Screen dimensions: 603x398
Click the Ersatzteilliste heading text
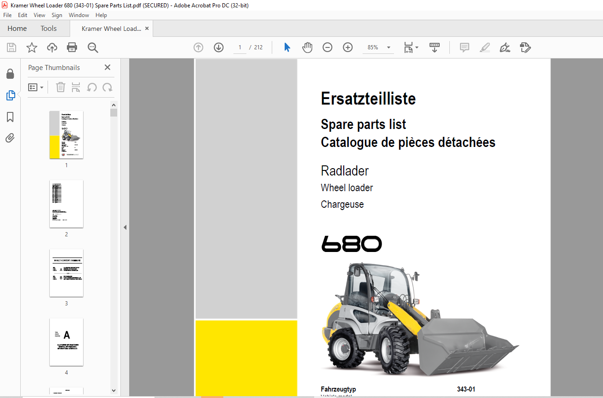click(x=368, y=99)
